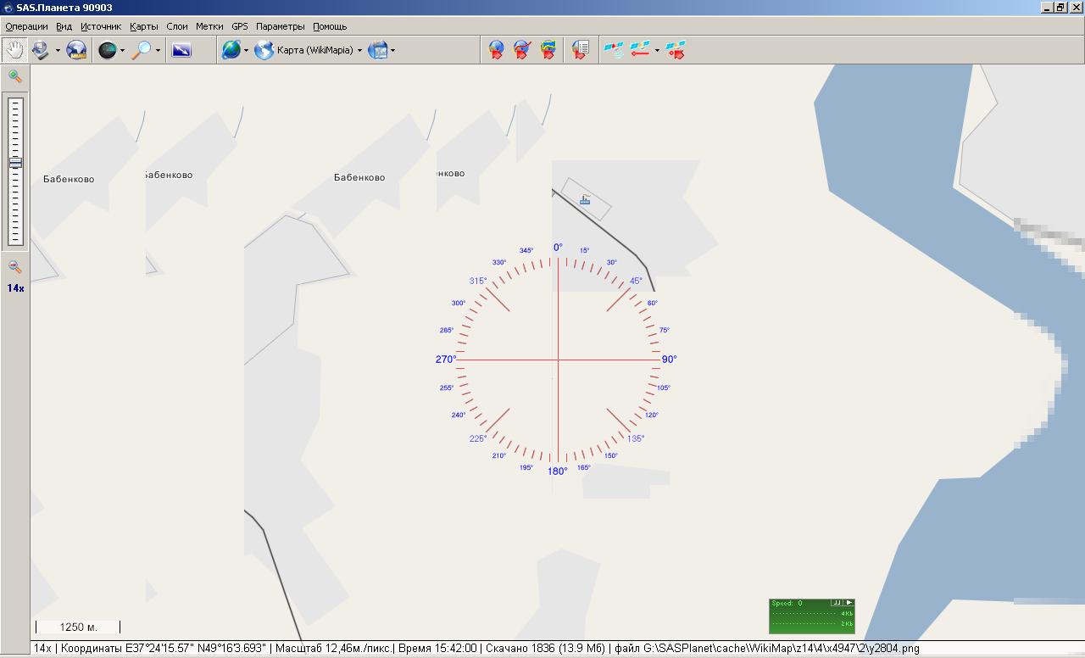
Task: Click the zoom out magnifier below slider
Action: [15, 267]
